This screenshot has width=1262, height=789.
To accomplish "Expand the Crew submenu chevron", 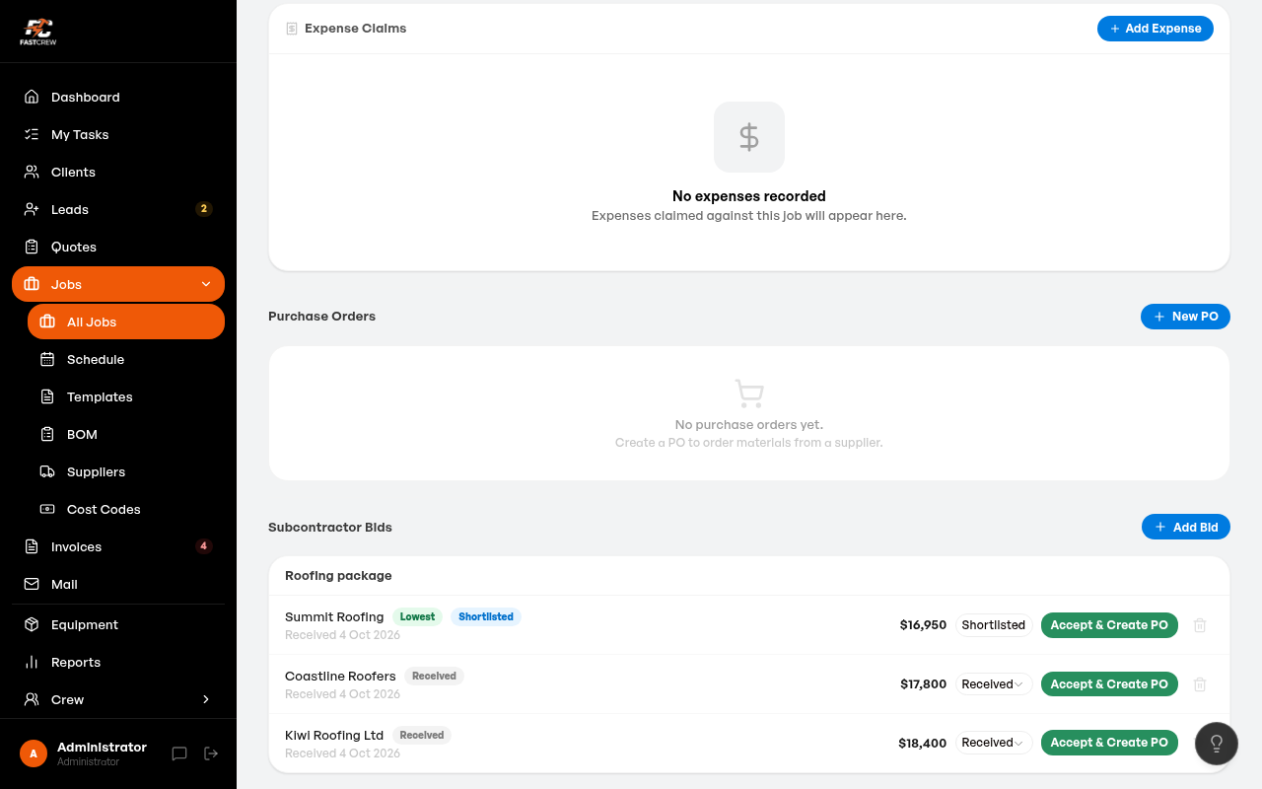I will (x=206, y=699).
